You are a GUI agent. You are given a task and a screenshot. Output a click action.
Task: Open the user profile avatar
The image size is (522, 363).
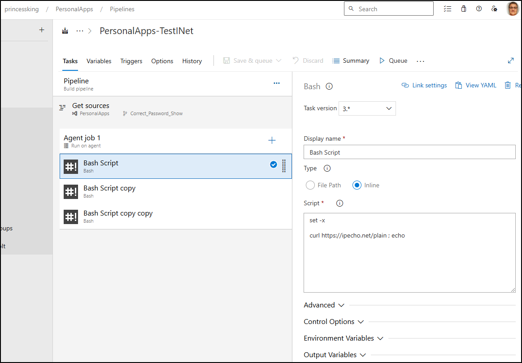pos(513,9)
